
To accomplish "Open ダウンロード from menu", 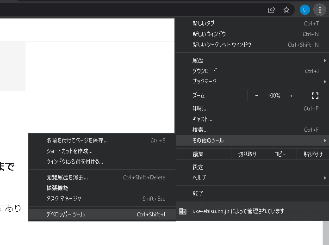I will [252, 71].
